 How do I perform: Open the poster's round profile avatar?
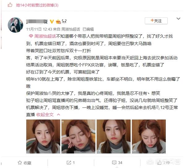[x=15, y=25]
